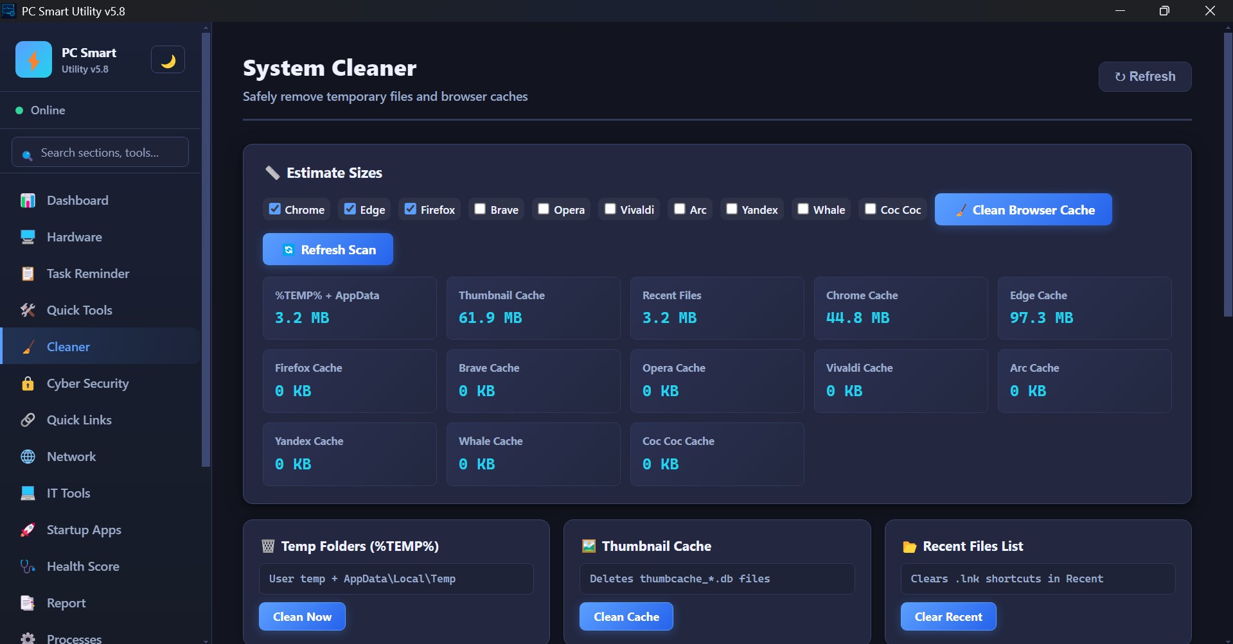Click Clean Now for temp folders

tap(302, 616)
